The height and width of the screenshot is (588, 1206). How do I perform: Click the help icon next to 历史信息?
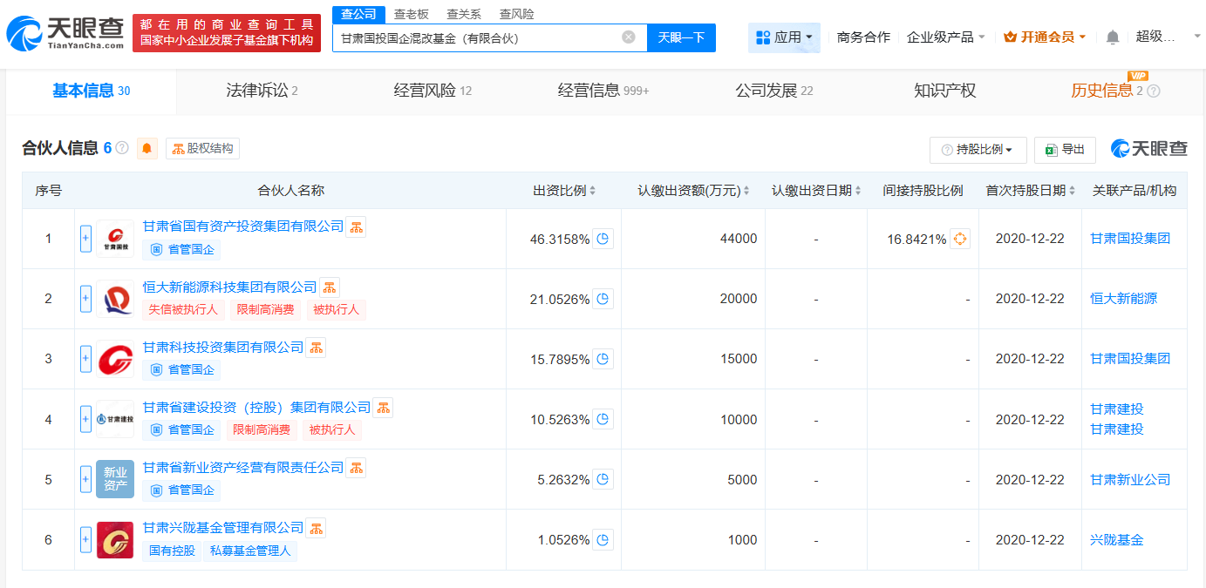(x=1154, y=91)
